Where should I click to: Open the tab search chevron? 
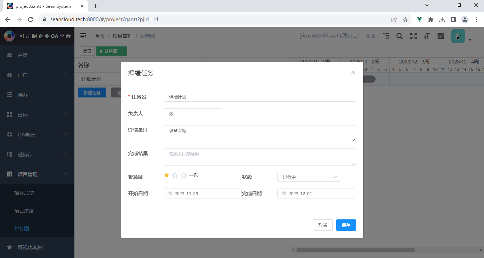427,5
